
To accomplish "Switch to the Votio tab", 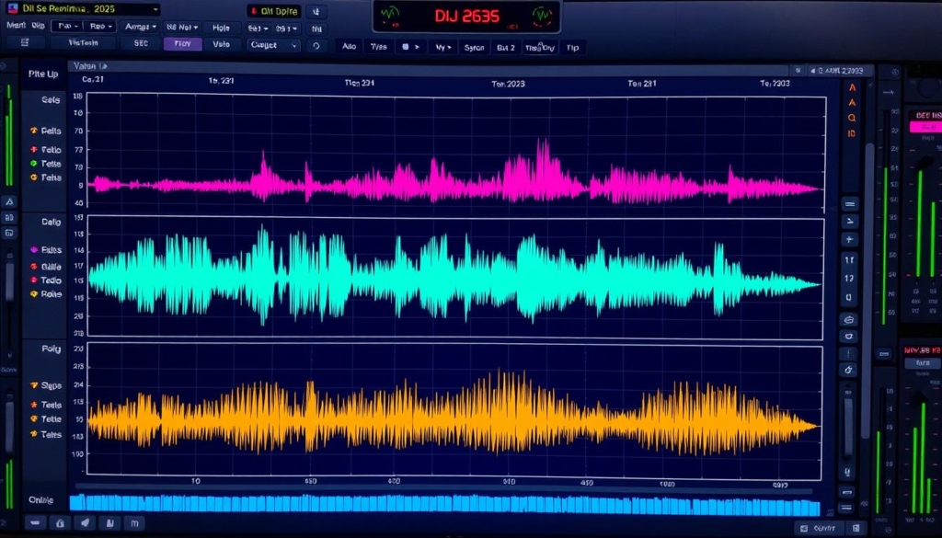I will click(220, 43).
